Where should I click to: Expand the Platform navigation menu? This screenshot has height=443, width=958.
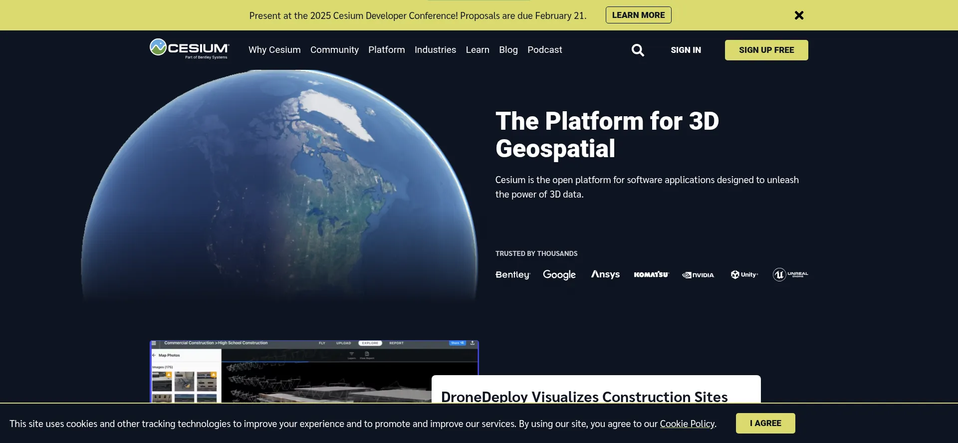click(x=386, y=50)
